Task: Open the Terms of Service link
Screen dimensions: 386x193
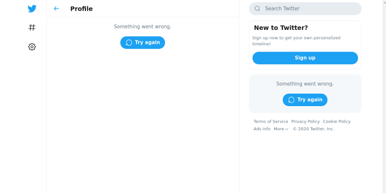Action: tap(271, 122)
